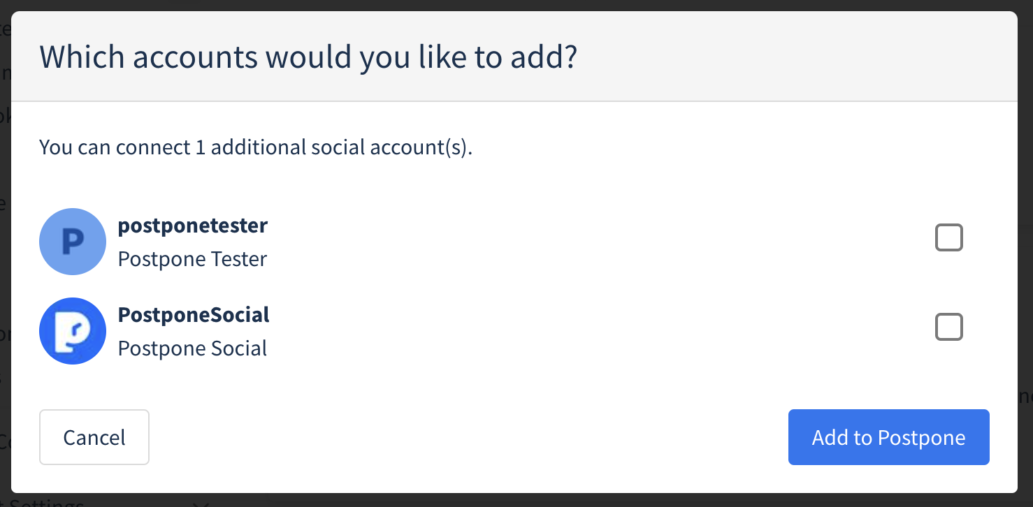Click the "You can connect 1 additional" notice
1033x507 pixels.
[256, 147]
